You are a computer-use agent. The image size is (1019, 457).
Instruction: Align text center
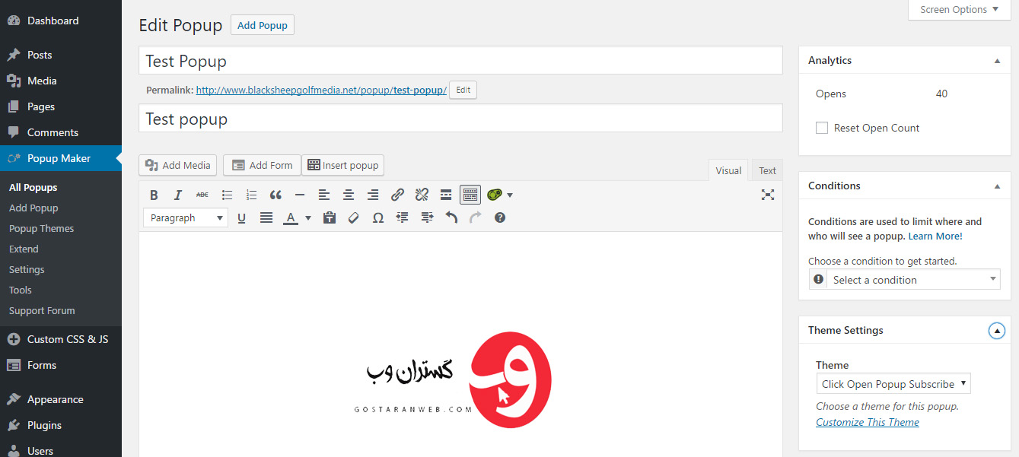click(x=349, y=195)
